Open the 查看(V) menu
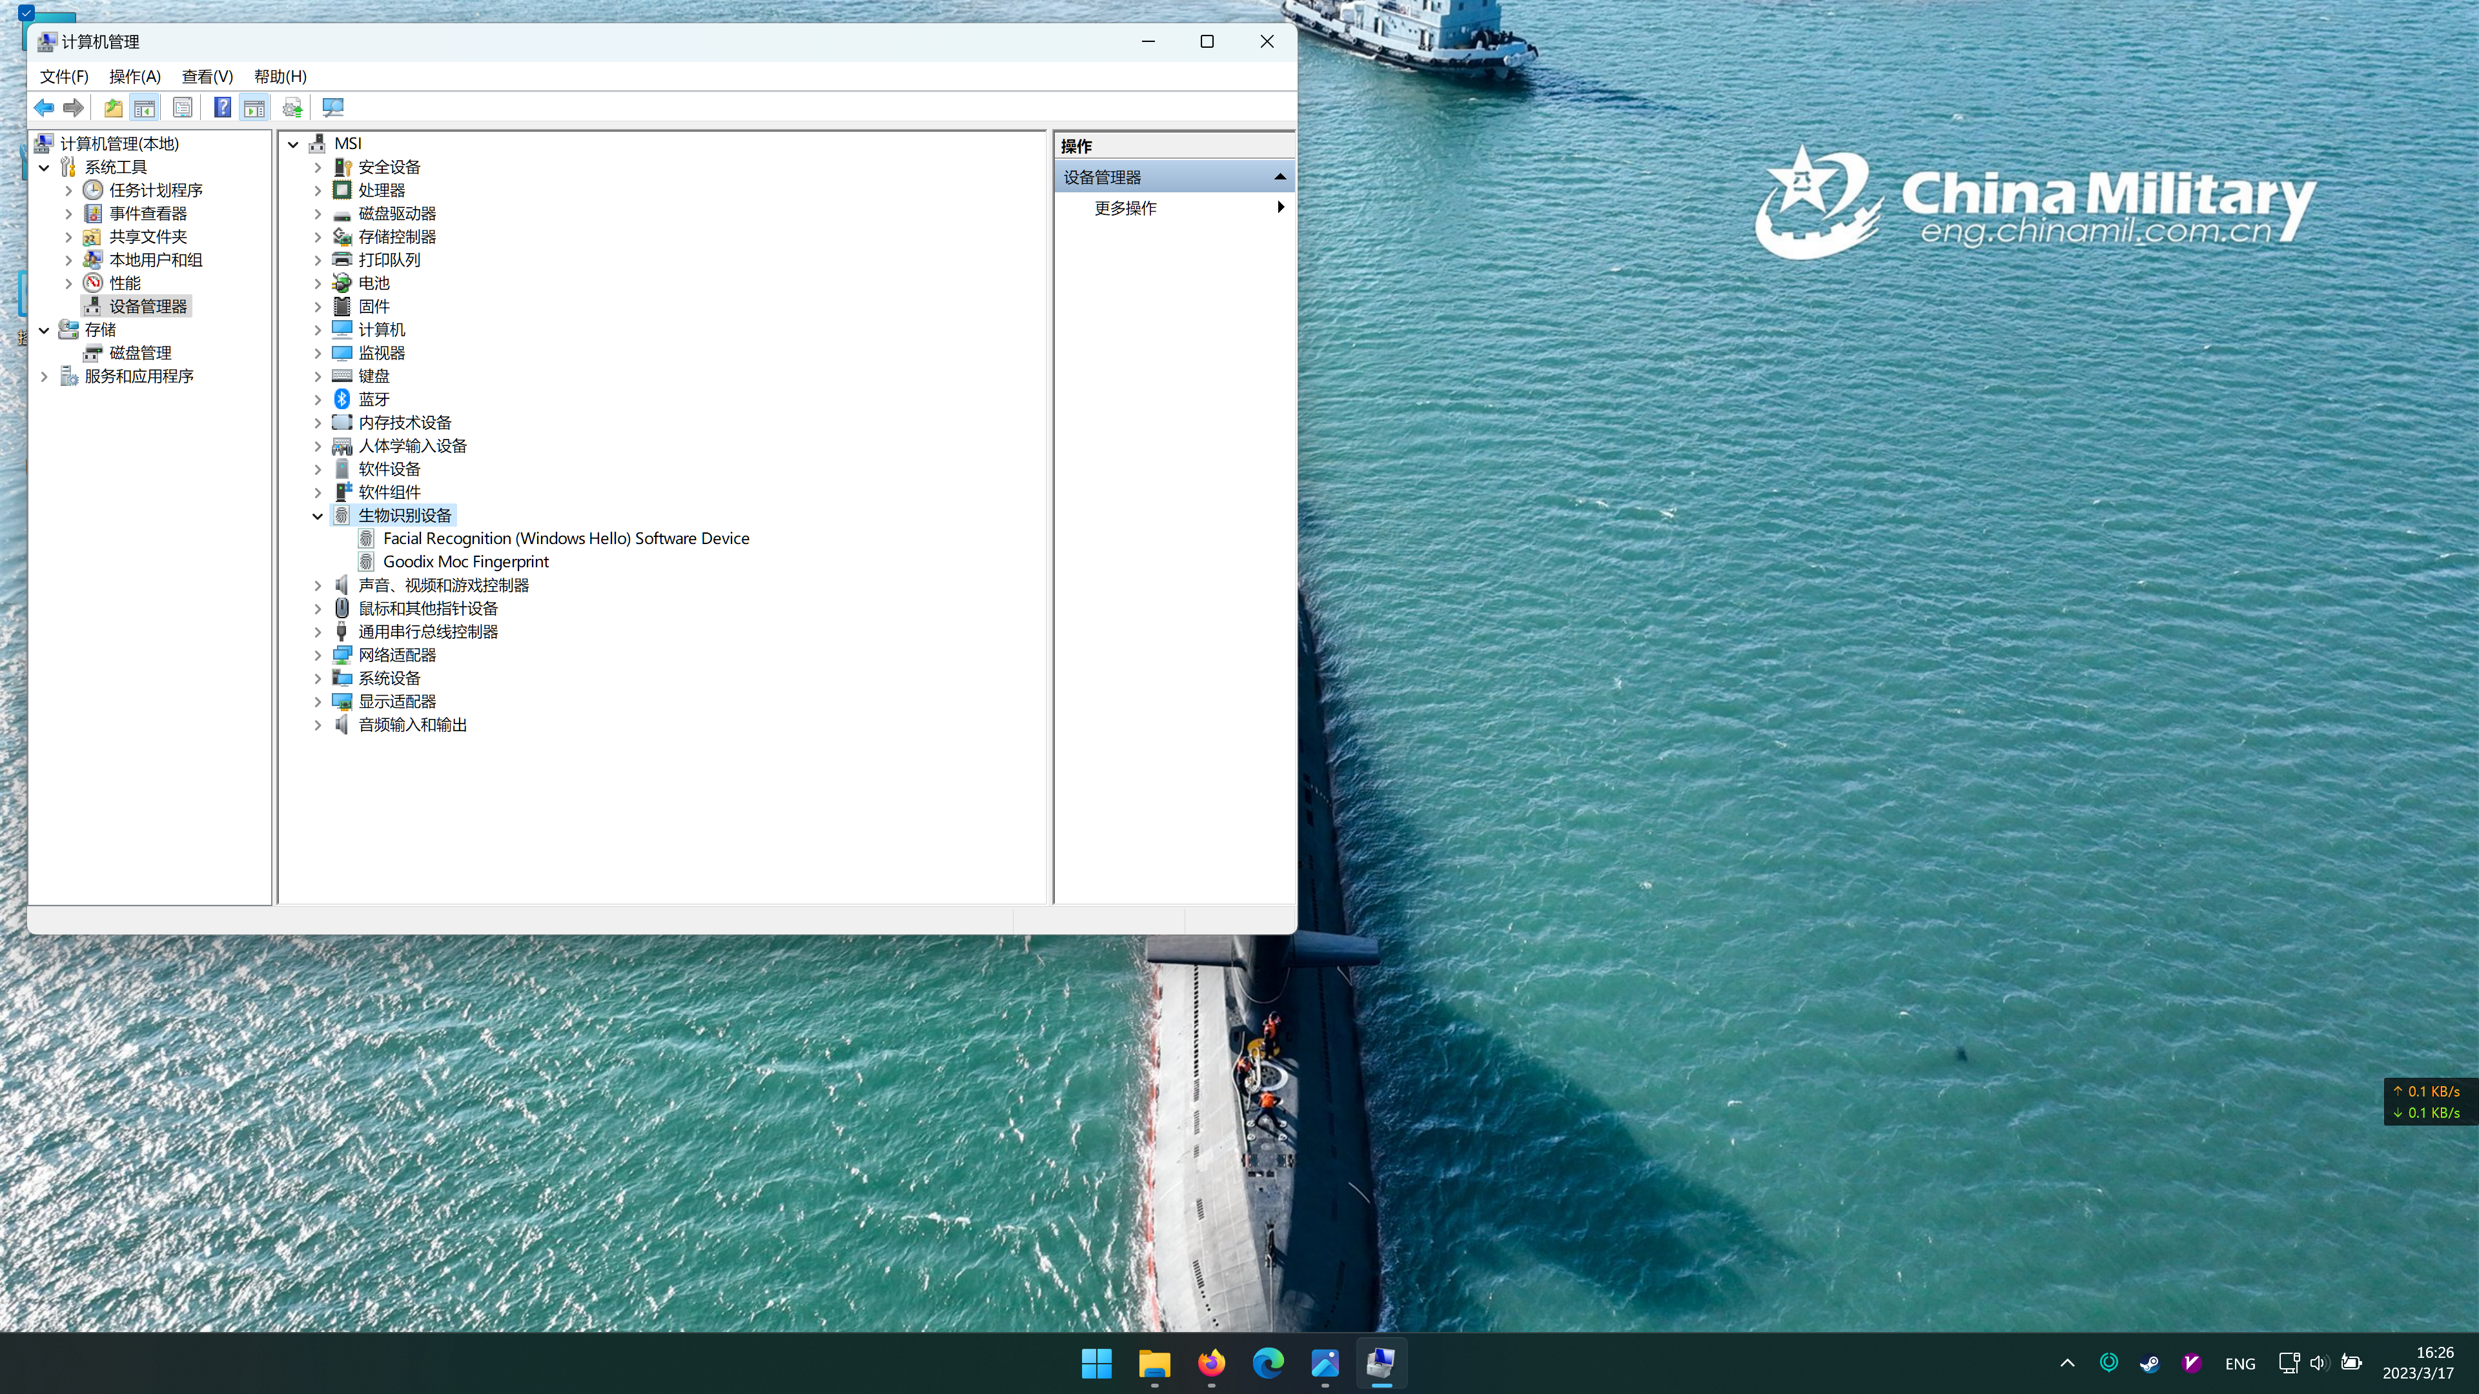This screenshot has height=1394, width=2479. 207,76
